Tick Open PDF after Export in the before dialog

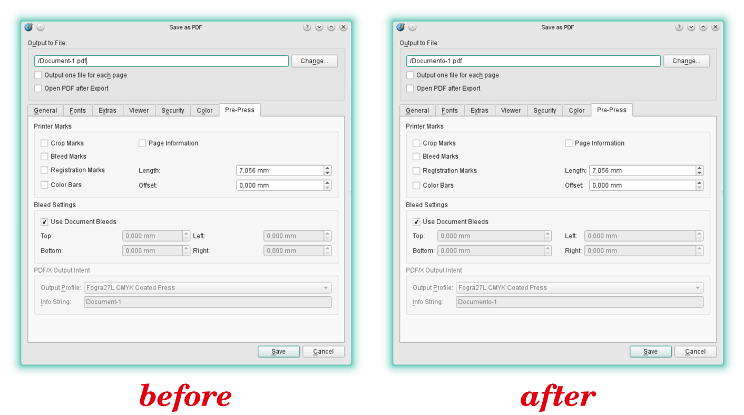[38, 89]
